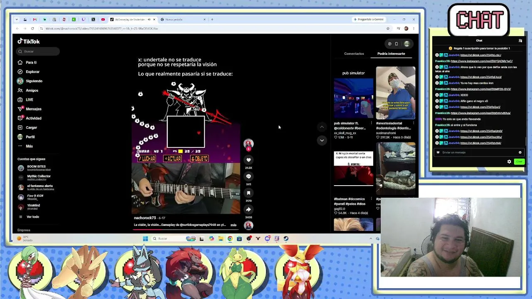Open the sound disc avatar

tap(249, 225)
